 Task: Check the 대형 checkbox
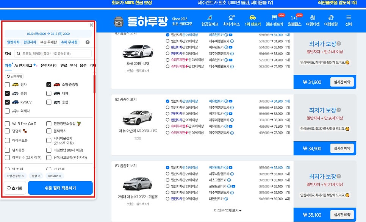(x=48, y=93)
